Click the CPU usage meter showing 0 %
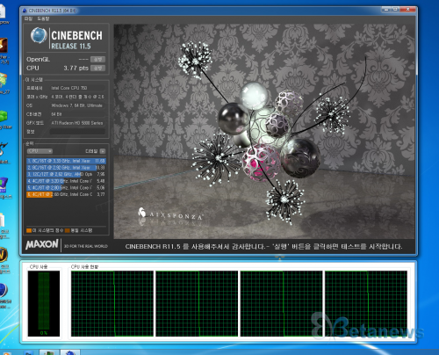This screenshot has height=355, width=439. [44, 303]
